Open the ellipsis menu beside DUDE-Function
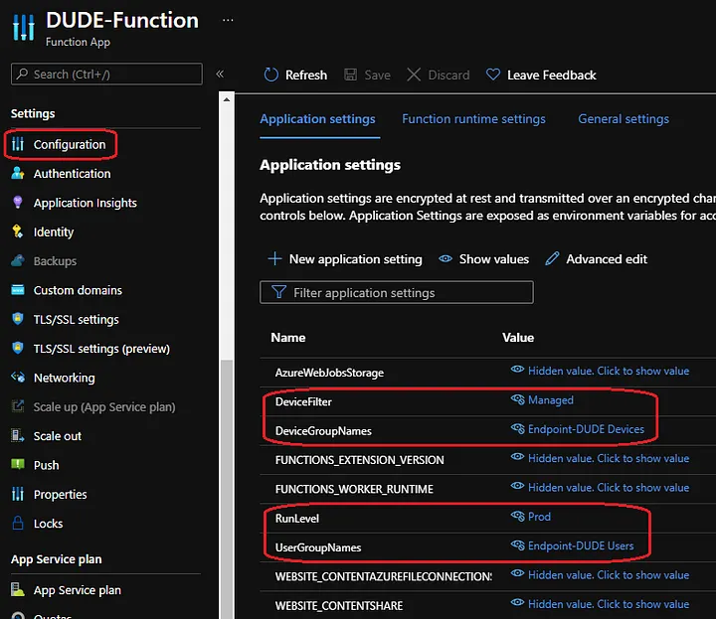 pyautogui.click(x=228, y=20)
